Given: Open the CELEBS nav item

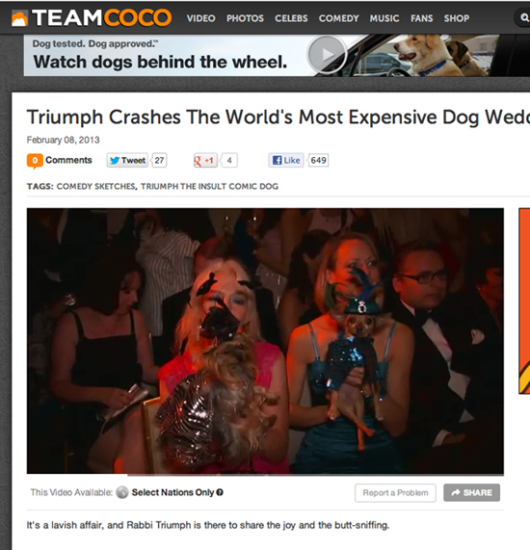Looking at the screenshot, I should 291,18.
